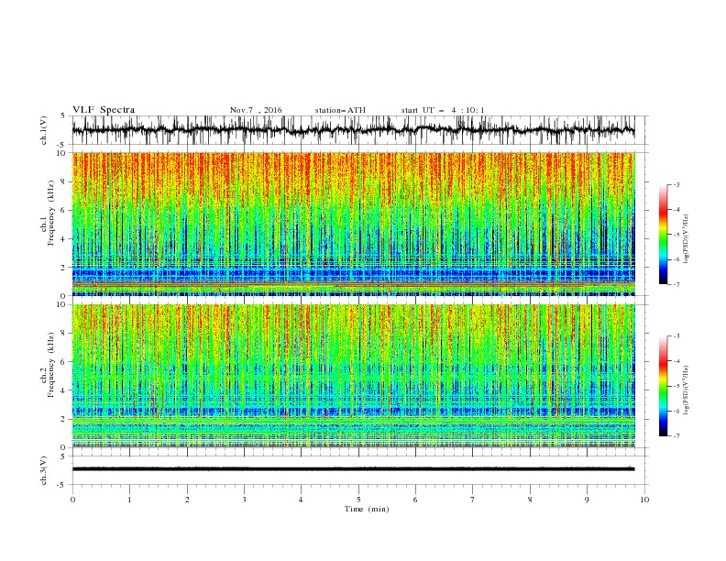726x561 pixels.
Task: Click the ch.1 "Frequency (kHz)" axis label
Action: pos(51,214)
